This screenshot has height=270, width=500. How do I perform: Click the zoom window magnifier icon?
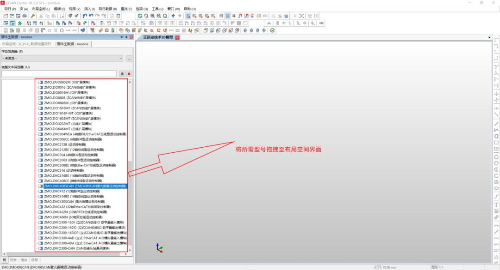pos(146,16)
